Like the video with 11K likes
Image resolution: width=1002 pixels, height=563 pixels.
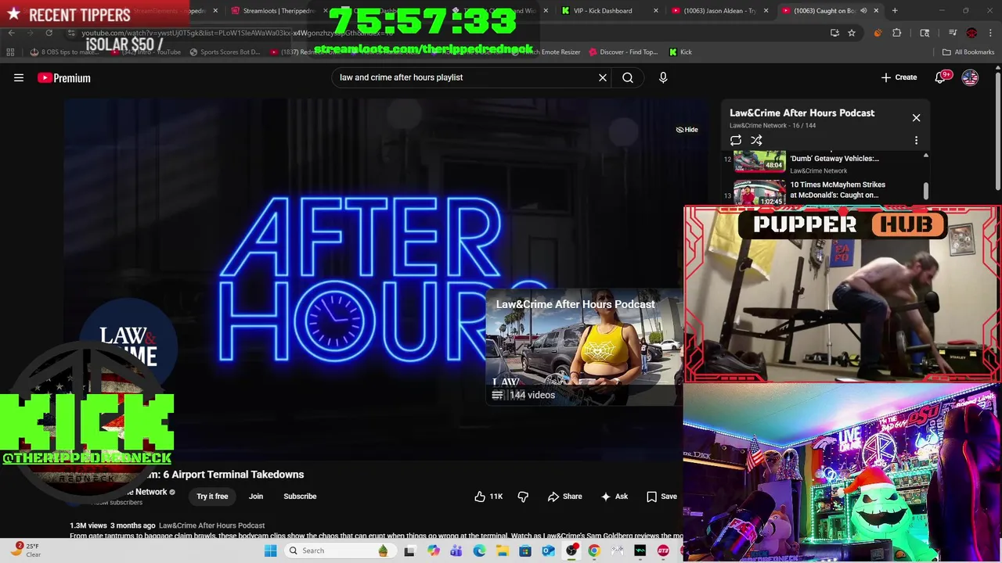(488, 497)
